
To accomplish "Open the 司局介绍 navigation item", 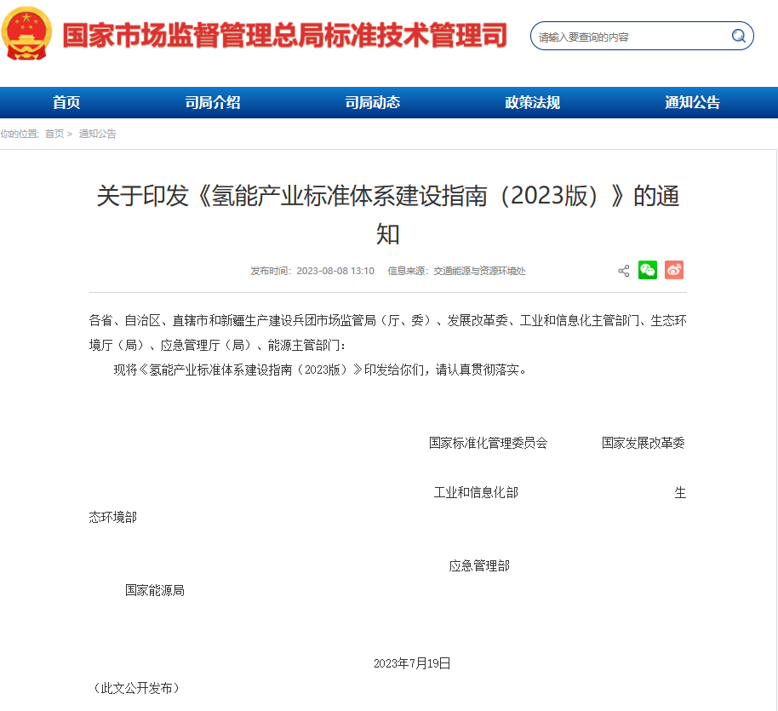I will pos(213,103).
